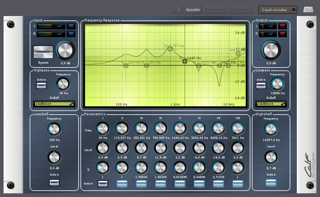
Task: Click the Court-circuiter bypass button
Action: [x=277, y=10]
